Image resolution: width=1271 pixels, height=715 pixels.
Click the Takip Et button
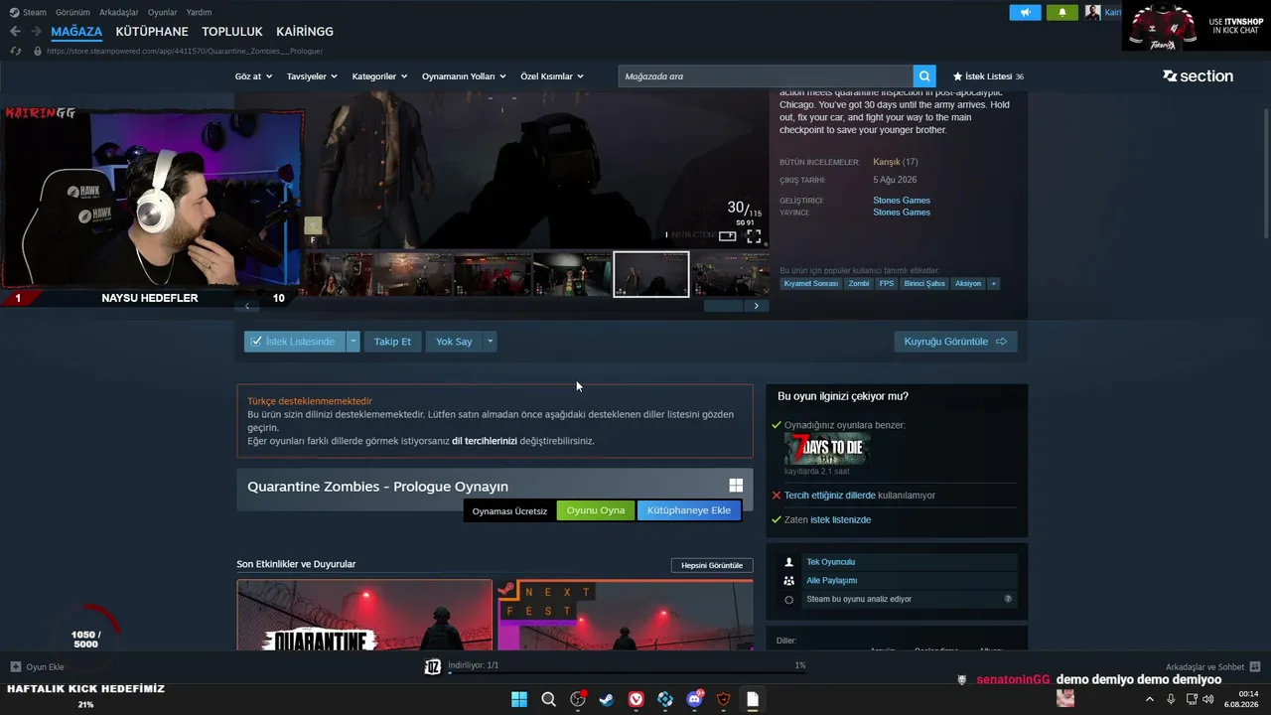(392, 342)
